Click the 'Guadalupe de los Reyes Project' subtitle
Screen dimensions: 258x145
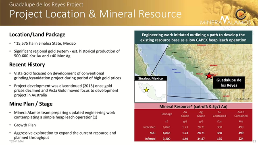tap(46, 4)
